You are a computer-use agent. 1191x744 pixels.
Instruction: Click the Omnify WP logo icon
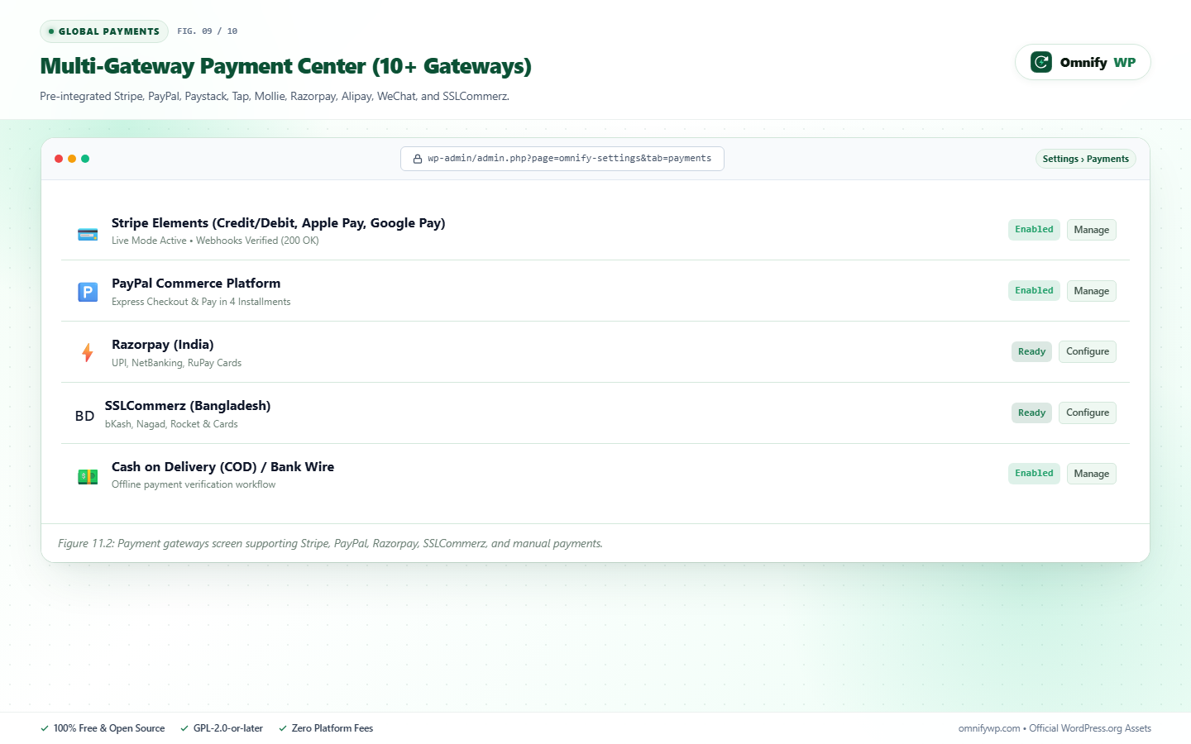[1041, 62]
